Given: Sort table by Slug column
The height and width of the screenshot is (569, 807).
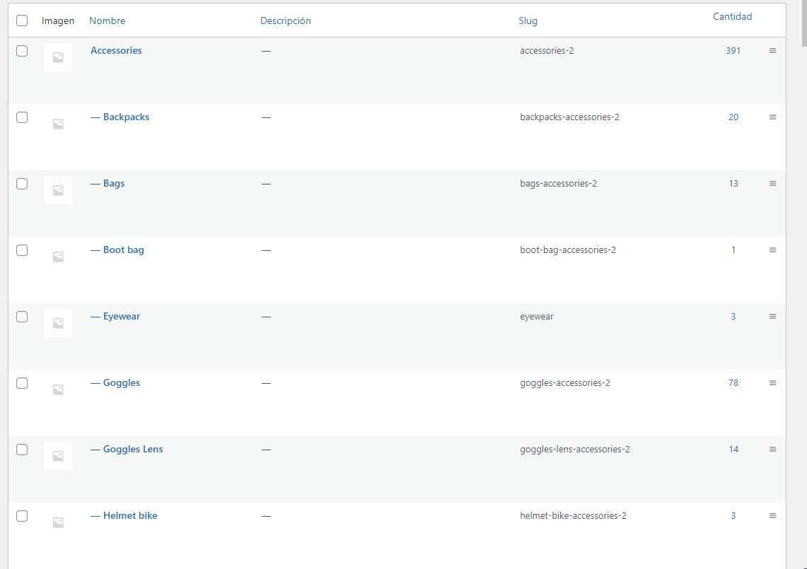Looking at the screenshot, I should [528, 20].
